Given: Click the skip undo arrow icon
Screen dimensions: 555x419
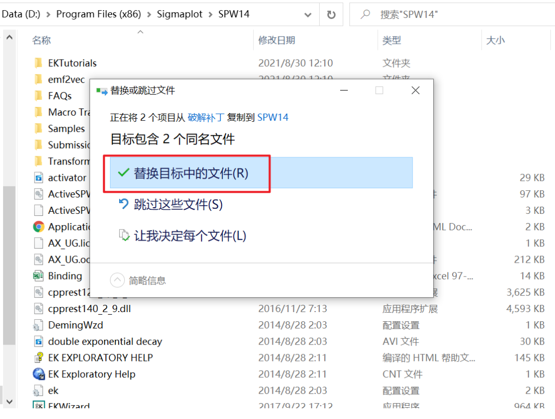Looking at the screenshot, I should point(123,204).
